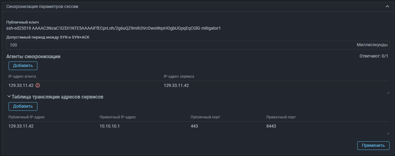Click the private IP address 10.10.10.1 cell
395x156 pixels.
[x=109, y=126]
